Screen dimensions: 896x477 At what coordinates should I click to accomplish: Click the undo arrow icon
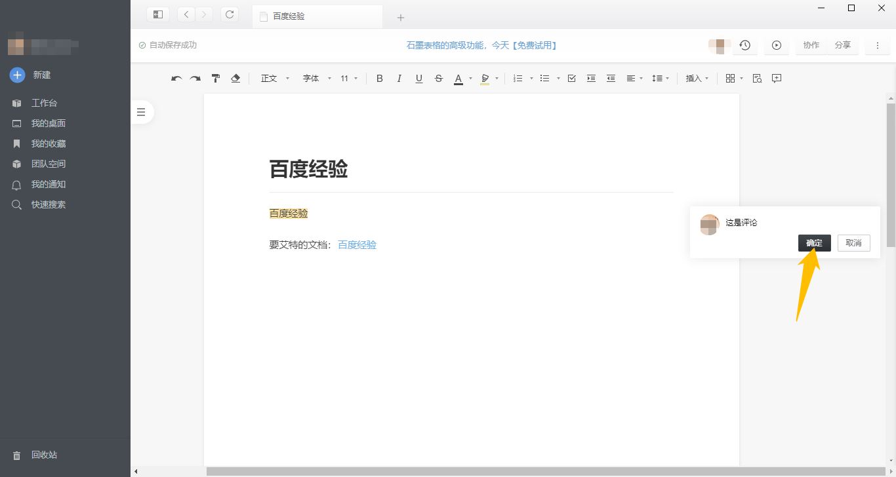point(176,79)
